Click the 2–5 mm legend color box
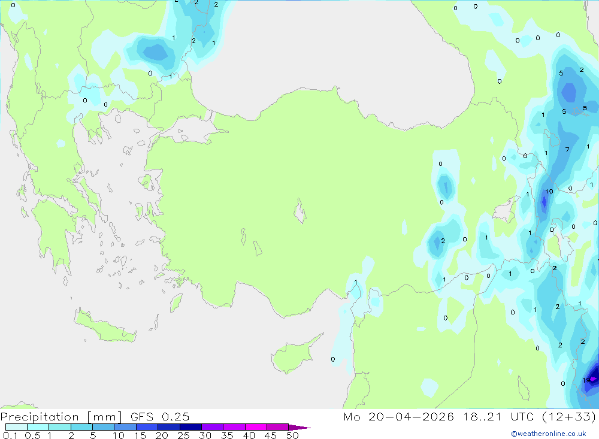The width and height of the screenshot is (599, 439). click(81, 427)
